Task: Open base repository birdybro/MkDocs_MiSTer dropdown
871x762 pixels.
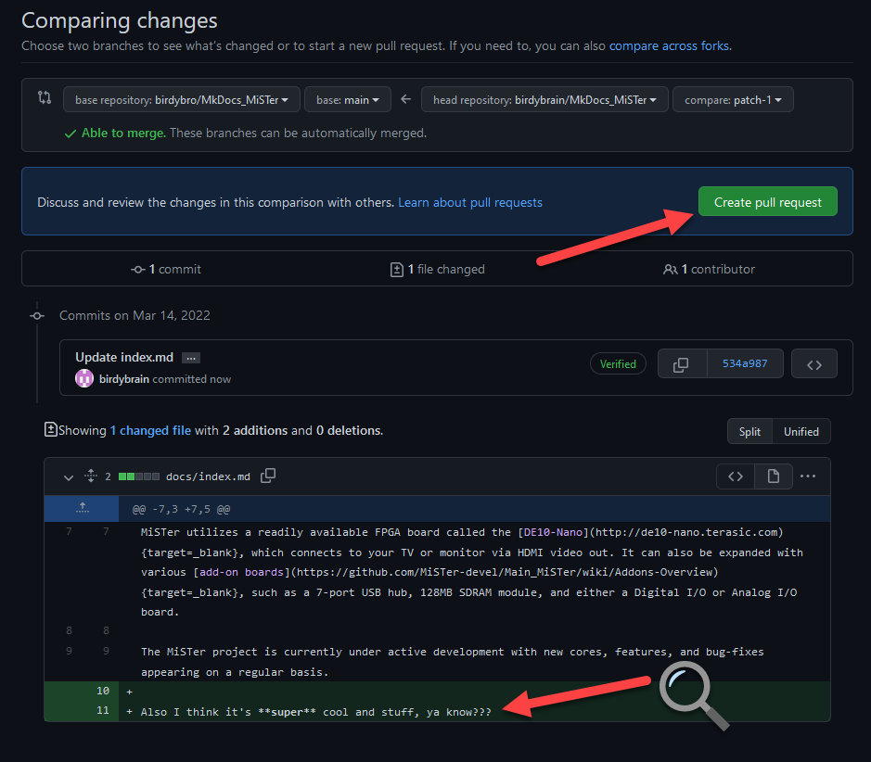Action: (182, 99)
